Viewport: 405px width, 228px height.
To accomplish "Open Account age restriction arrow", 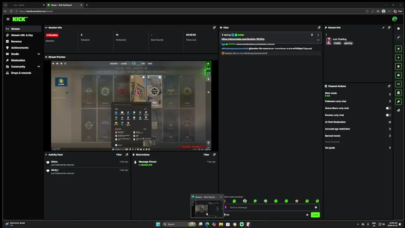I will [x=390, y=129].
